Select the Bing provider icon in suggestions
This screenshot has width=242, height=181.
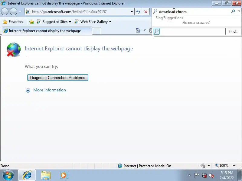(156, 31)
